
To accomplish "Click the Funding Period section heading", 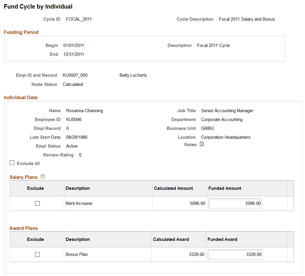I will point(21,32).
